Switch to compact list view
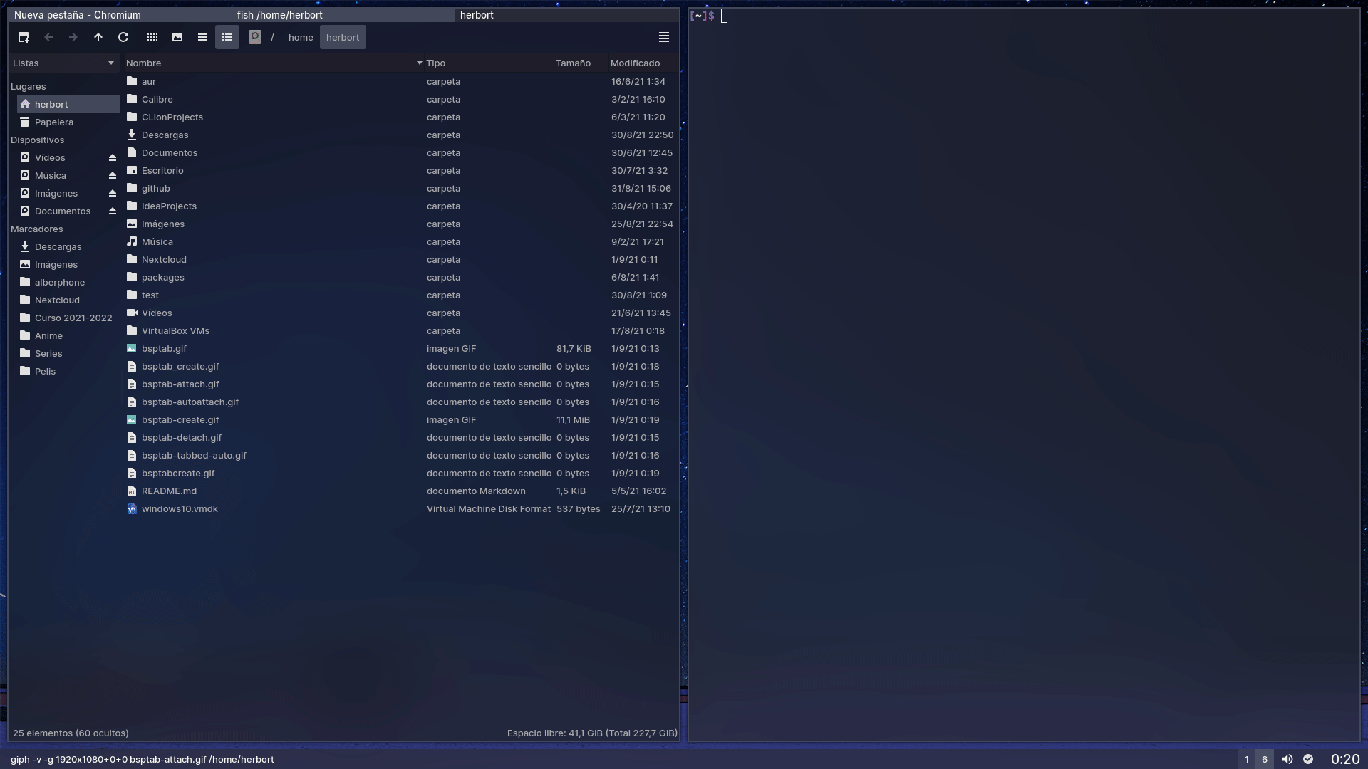Screen dimensions: 1368x769 point(202,37)
